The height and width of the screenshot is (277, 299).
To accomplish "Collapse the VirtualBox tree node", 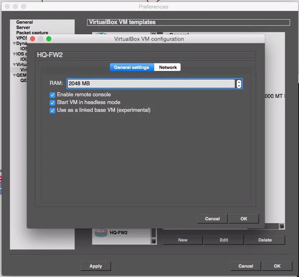I will click(x=14, y=64).
